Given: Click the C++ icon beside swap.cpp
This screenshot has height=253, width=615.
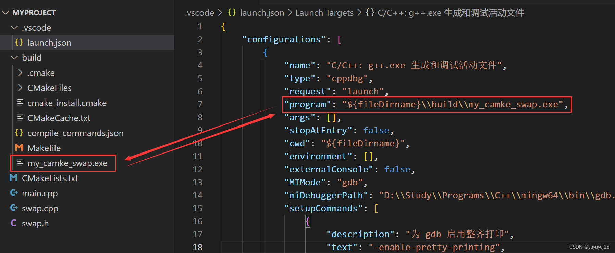Looking at the screenshot, I should pyautogui.click(x=14, y=208).
